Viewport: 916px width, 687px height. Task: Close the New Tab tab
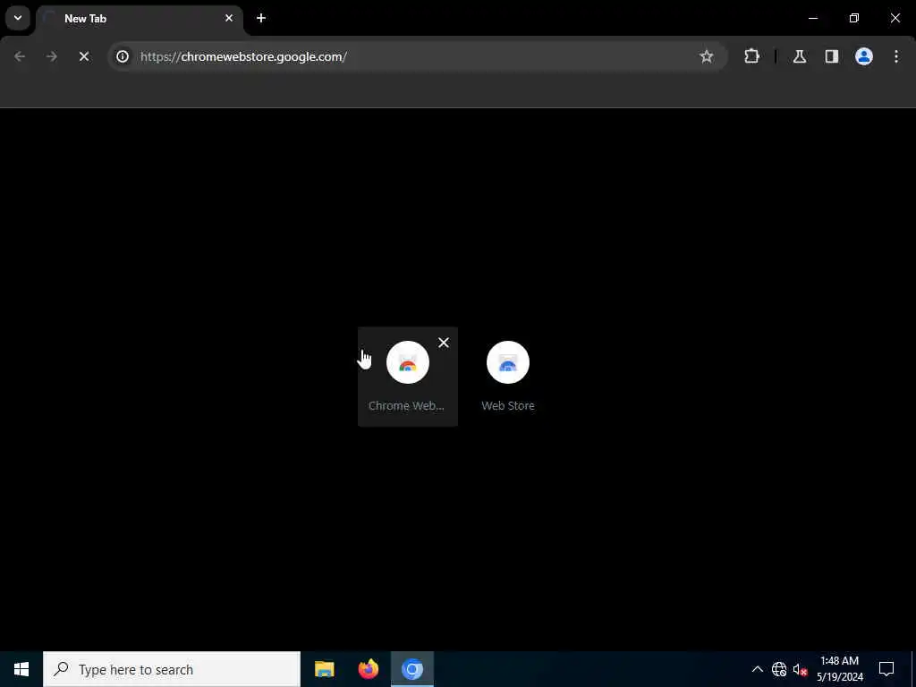tap(229, 18)
